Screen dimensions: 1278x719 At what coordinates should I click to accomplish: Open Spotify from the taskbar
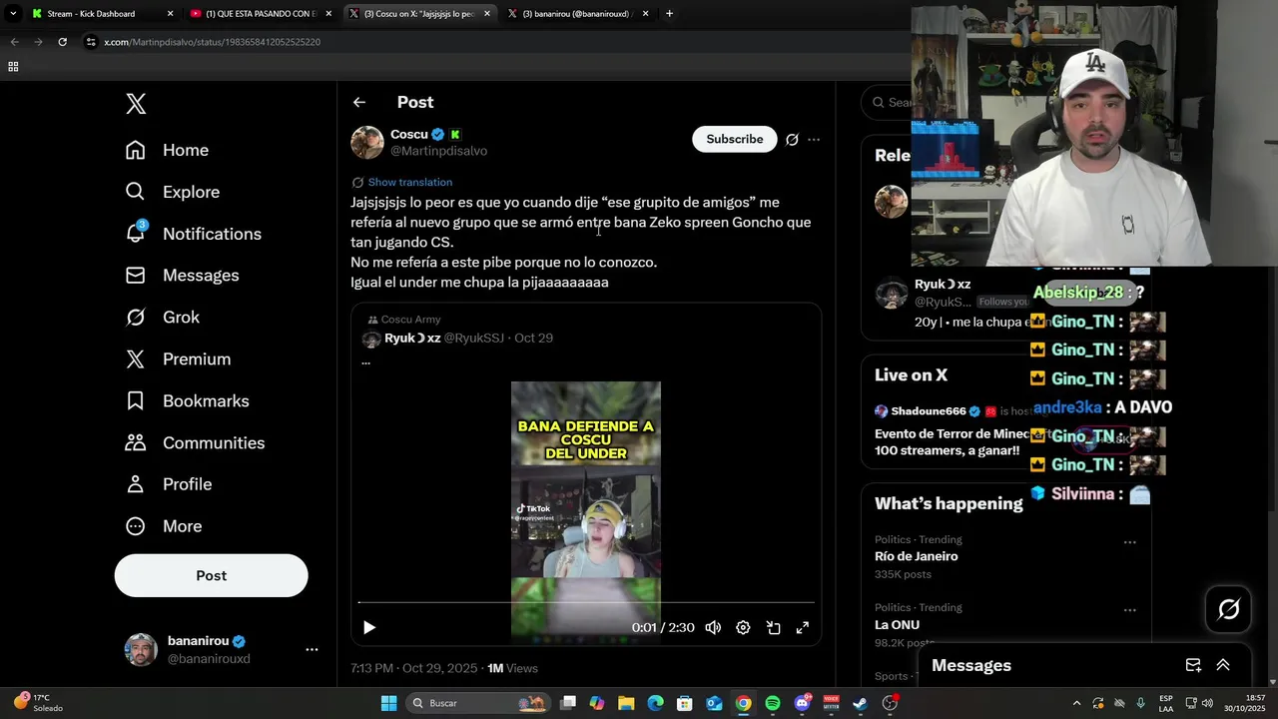pyautogui.click(x=773, y=703)
